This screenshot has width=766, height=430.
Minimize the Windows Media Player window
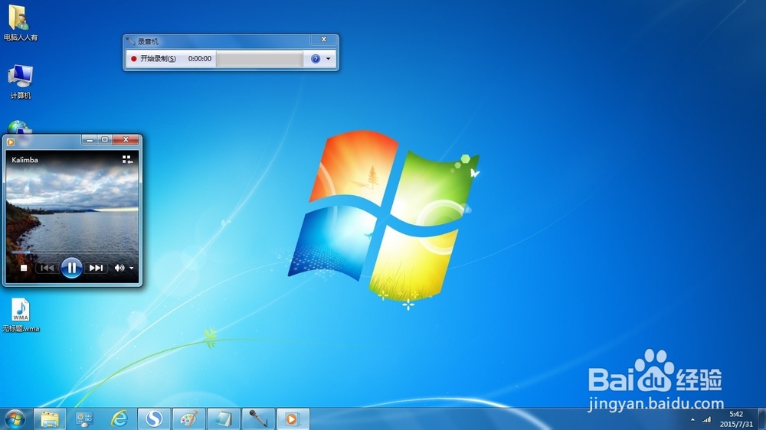[x=89, y=140]
